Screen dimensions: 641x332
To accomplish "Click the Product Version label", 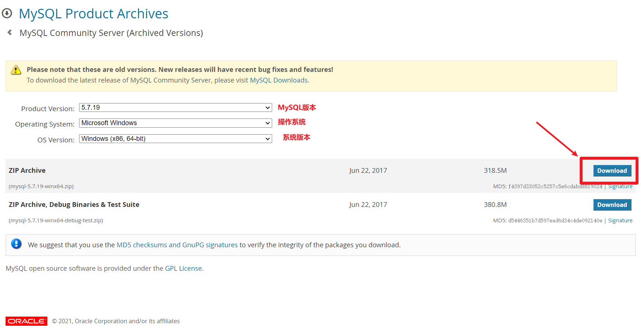I will [48, 109].
